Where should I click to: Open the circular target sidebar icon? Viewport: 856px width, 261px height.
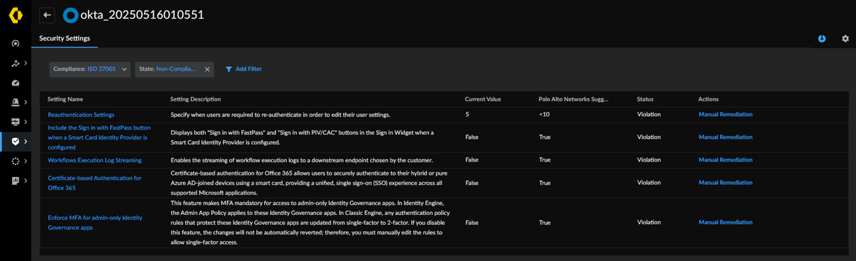[15, 44]
